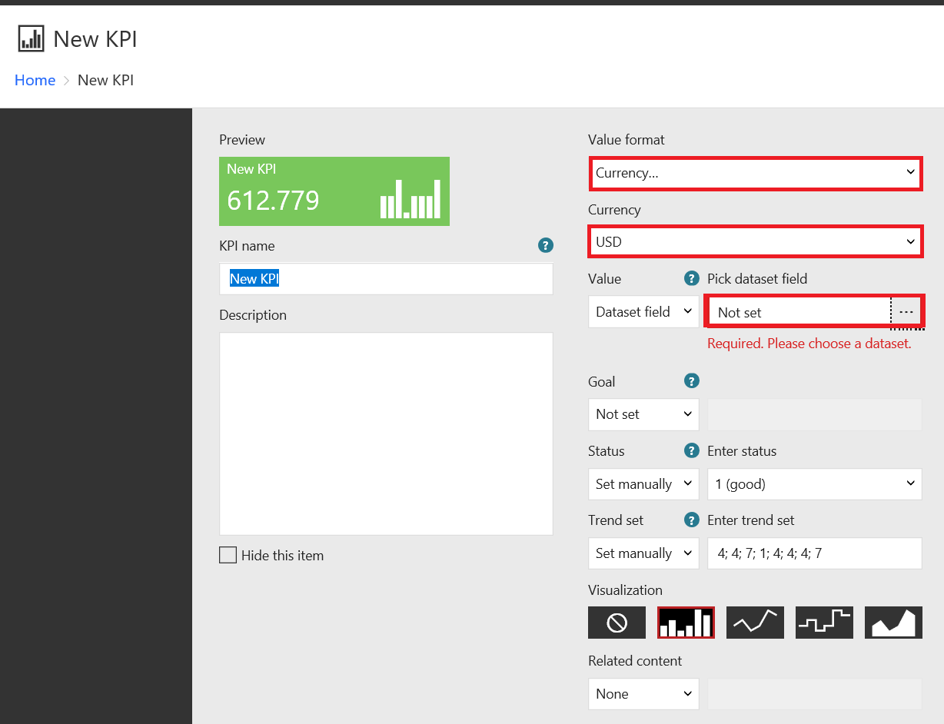Open the Related content dropdown
The height and width of the screenshot is (724, 944).
tap(643, 693)
